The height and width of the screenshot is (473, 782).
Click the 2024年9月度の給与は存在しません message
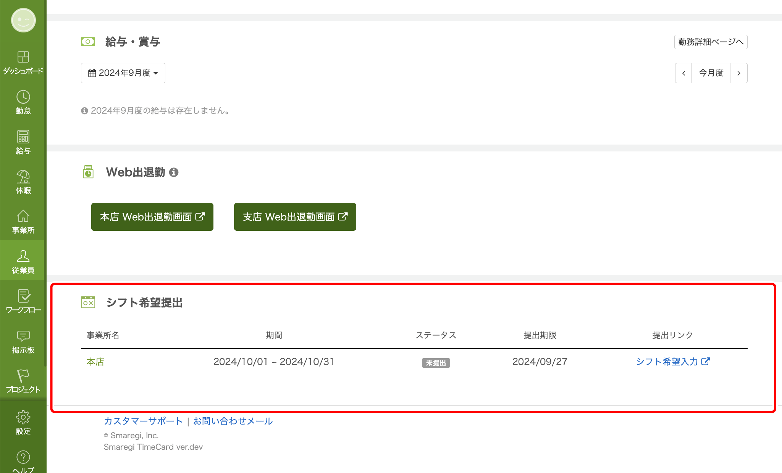[x=155, y=111]
